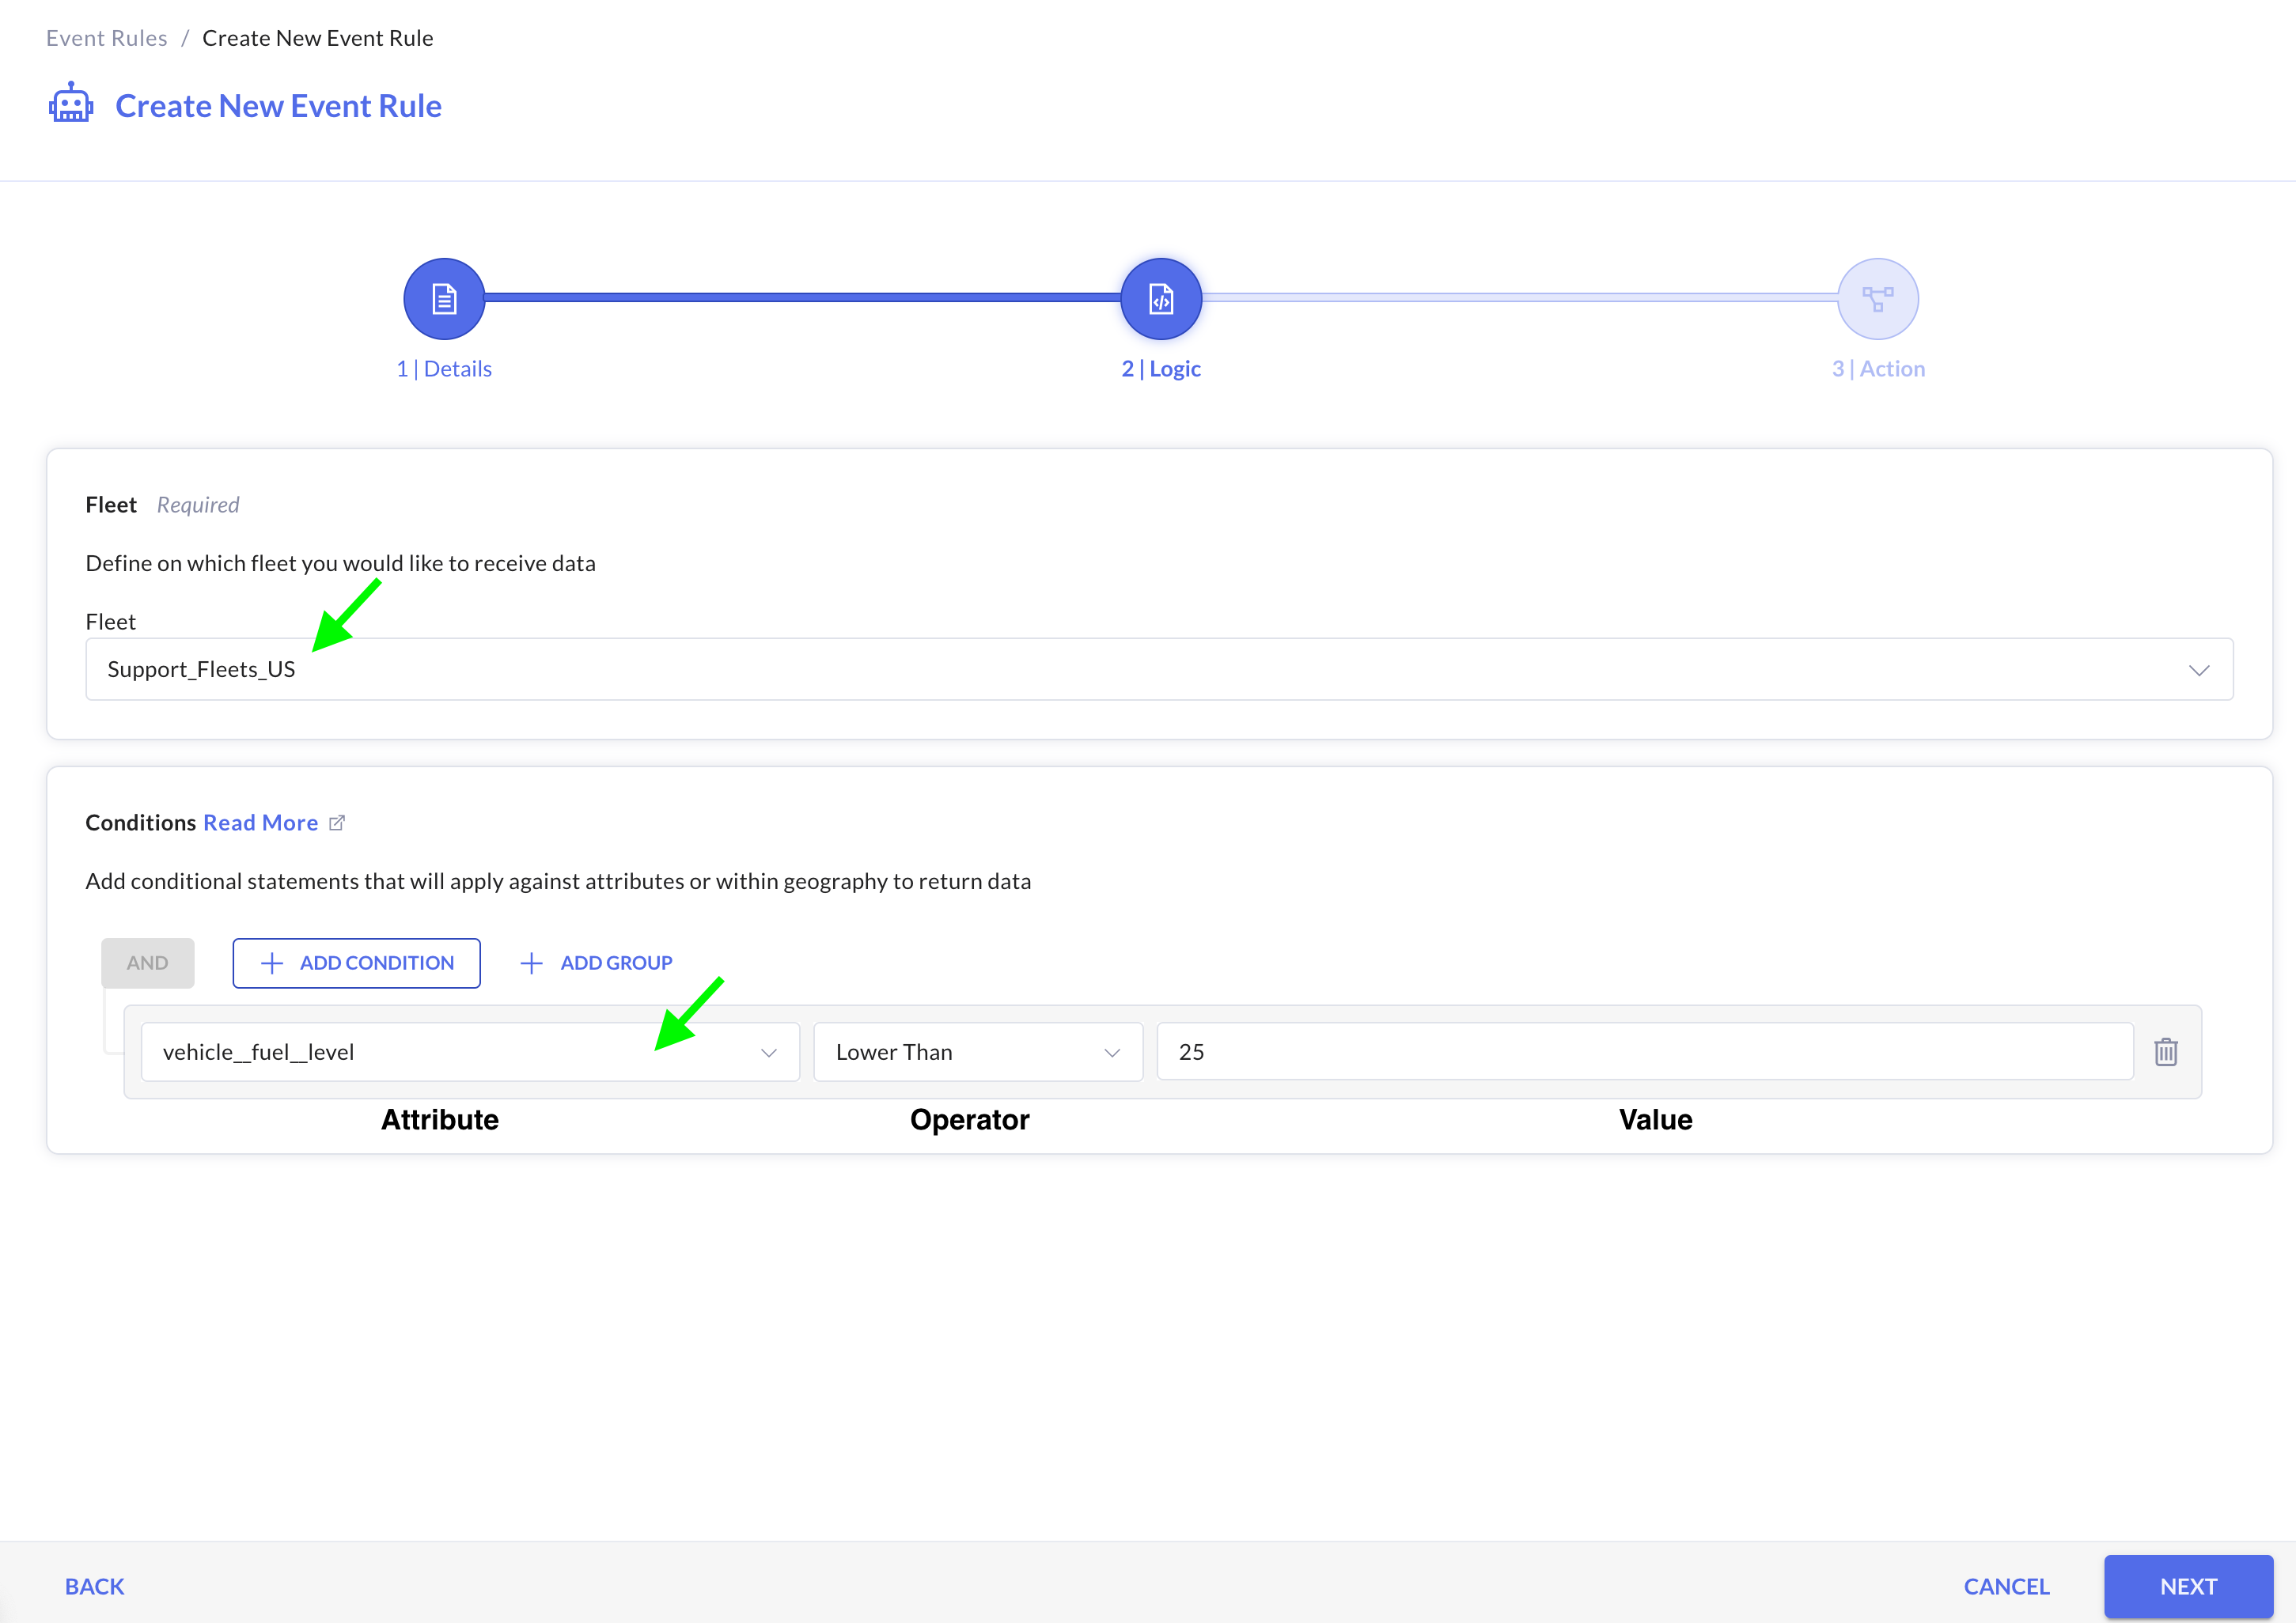Open the Fleet dropdown Support_Fleets_US

tap(1158, 669)
